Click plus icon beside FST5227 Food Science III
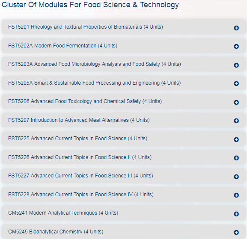This screenshot has height=239, width=247. 236,177
